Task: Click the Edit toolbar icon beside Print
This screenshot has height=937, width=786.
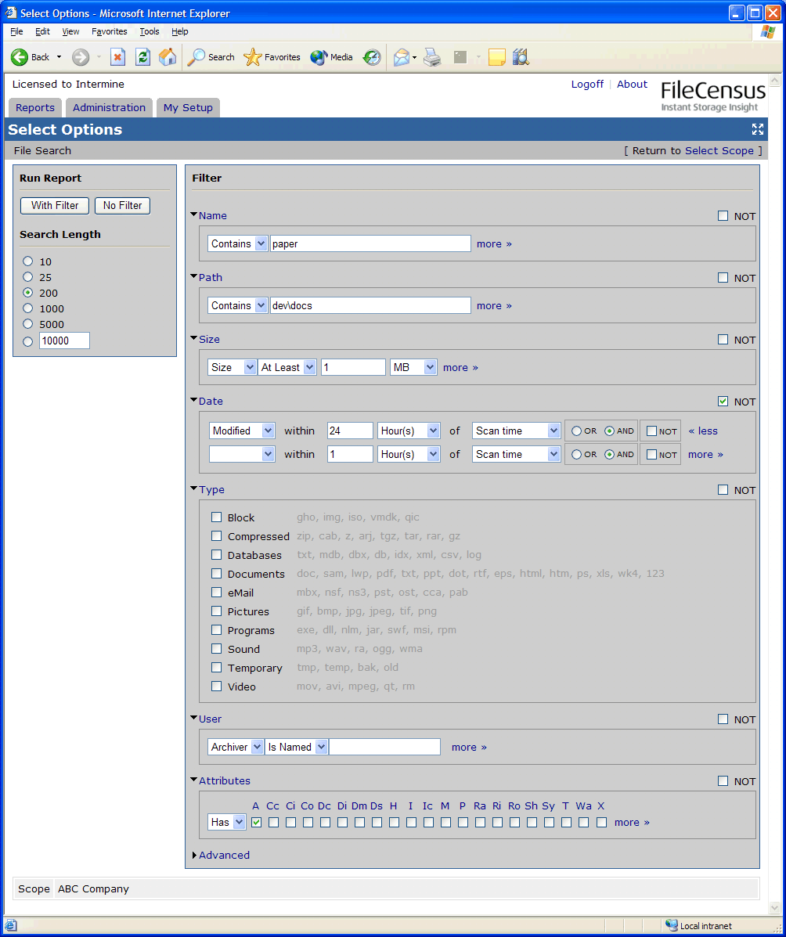Action: [x=460, y=57]
